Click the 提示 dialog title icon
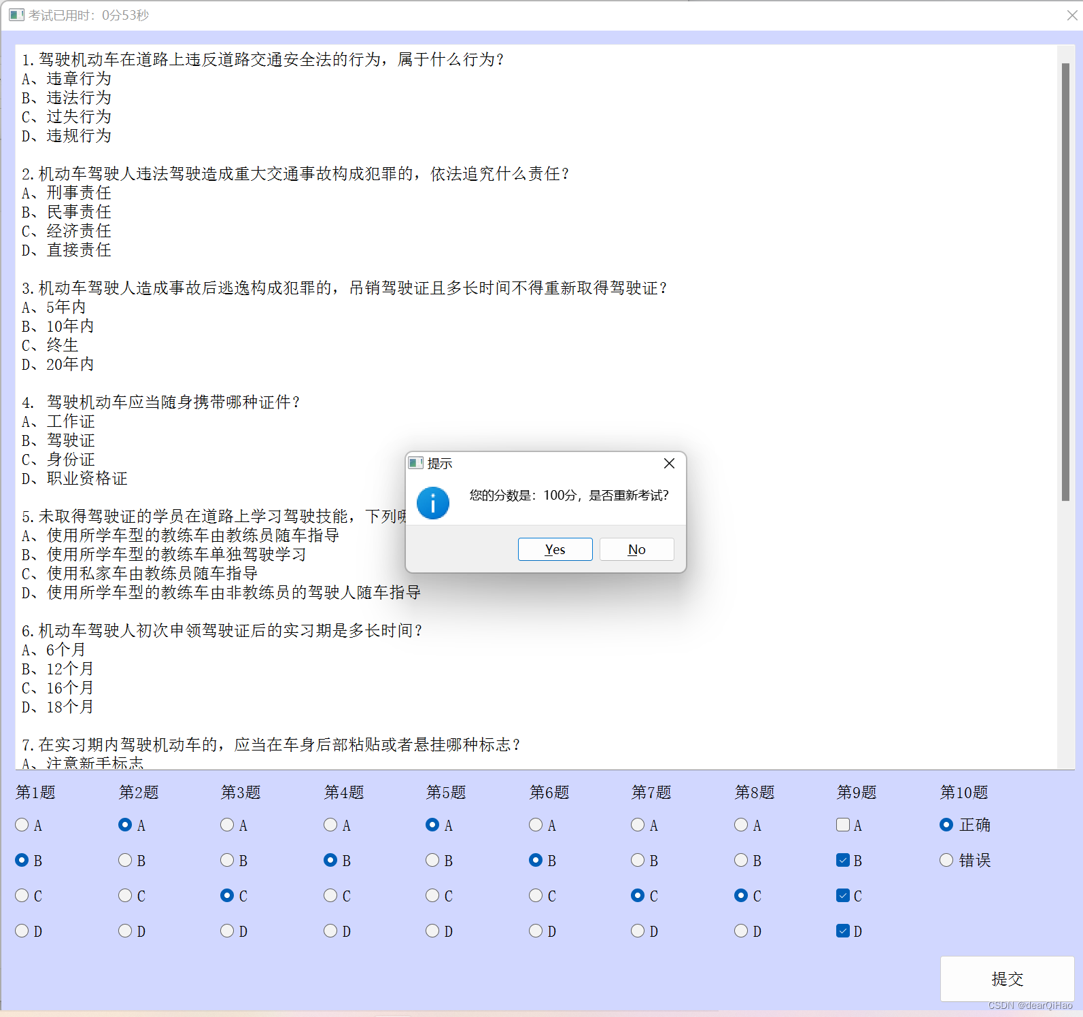The width and height of the screenshot is (1083, 1017). point(415,463)
